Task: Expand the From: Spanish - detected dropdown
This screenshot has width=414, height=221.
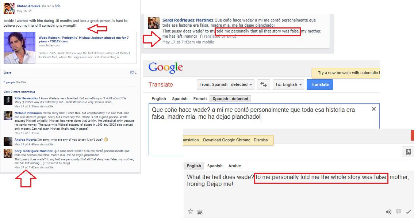Action: [x=226, y=84]
